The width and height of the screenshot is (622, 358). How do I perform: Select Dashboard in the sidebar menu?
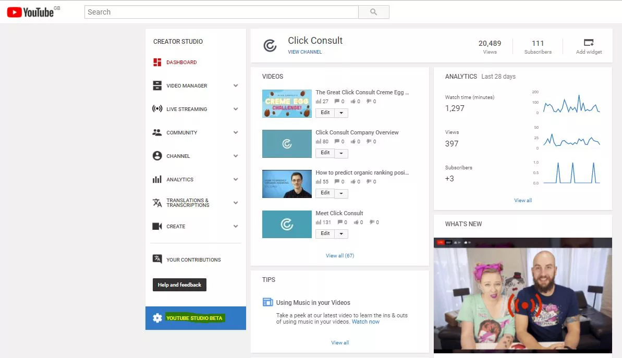(181, 62)
